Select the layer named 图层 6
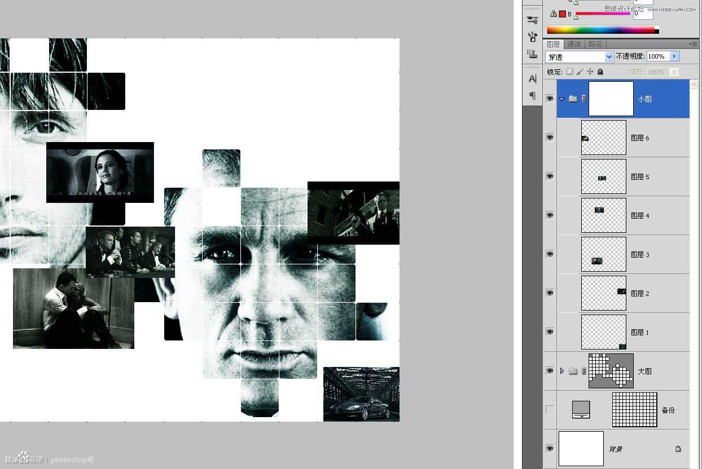This screenshot has height=469, width=702. (x=640, y=138)
